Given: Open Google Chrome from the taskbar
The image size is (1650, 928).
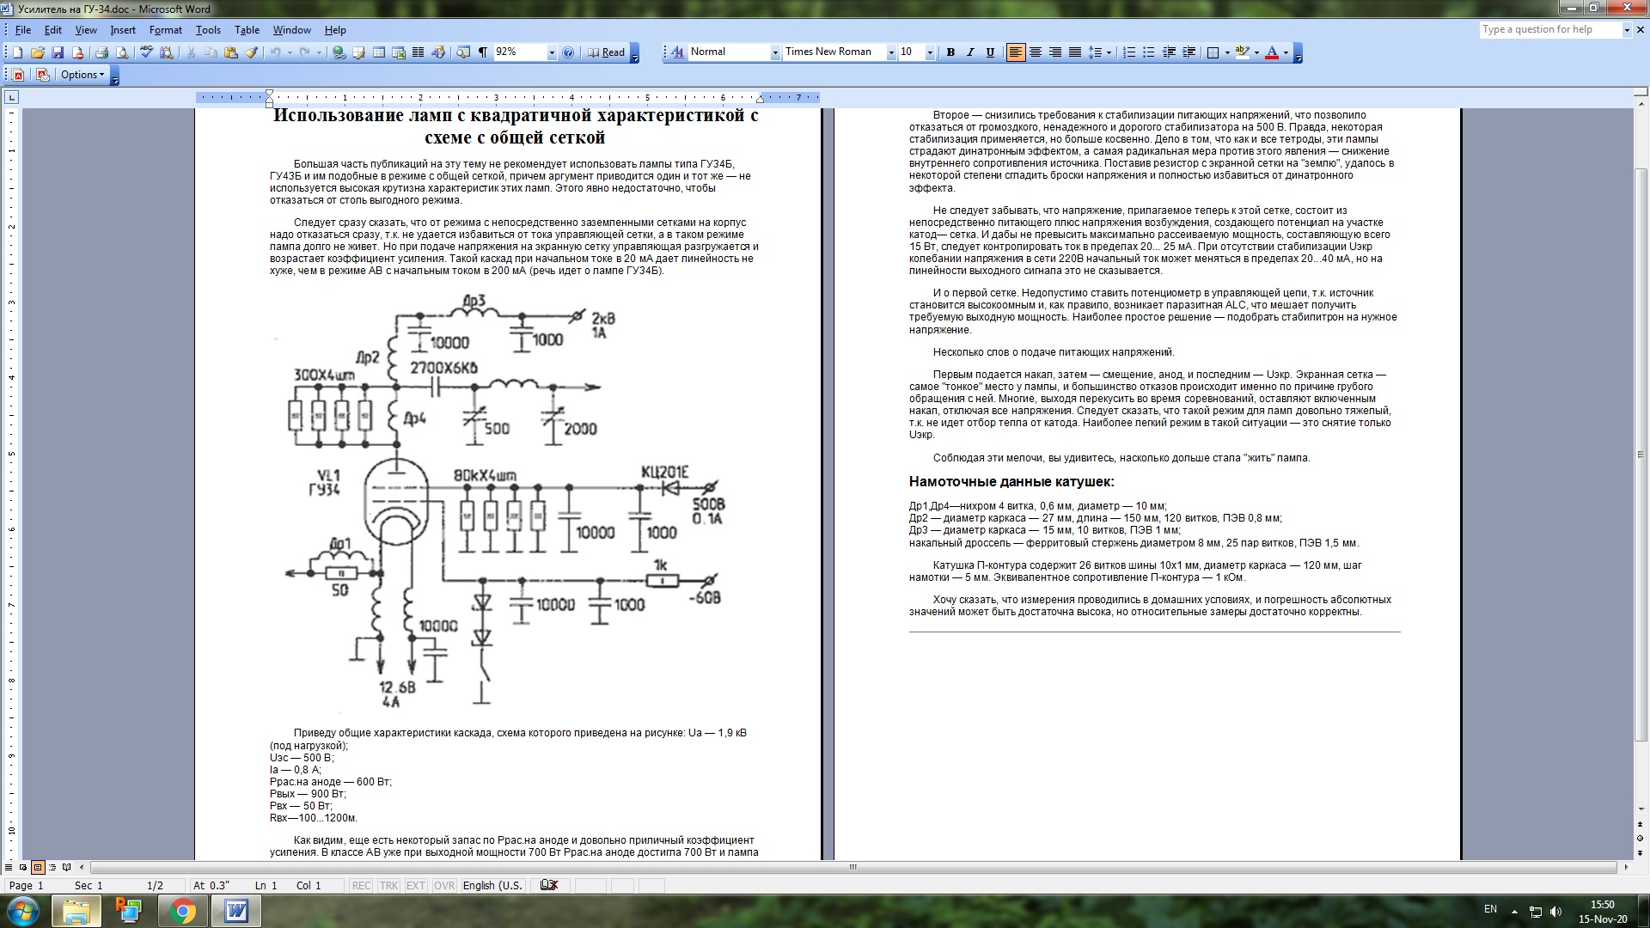Looking at the screenshot, I should pos(182,910).
